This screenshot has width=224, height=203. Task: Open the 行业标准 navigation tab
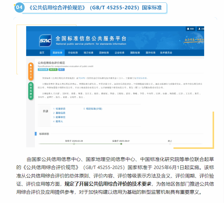tap(73, 53)
